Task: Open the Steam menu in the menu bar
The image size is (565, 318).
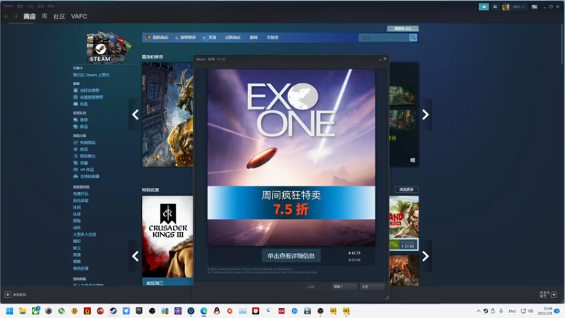Action: click(x=8, y=6)
